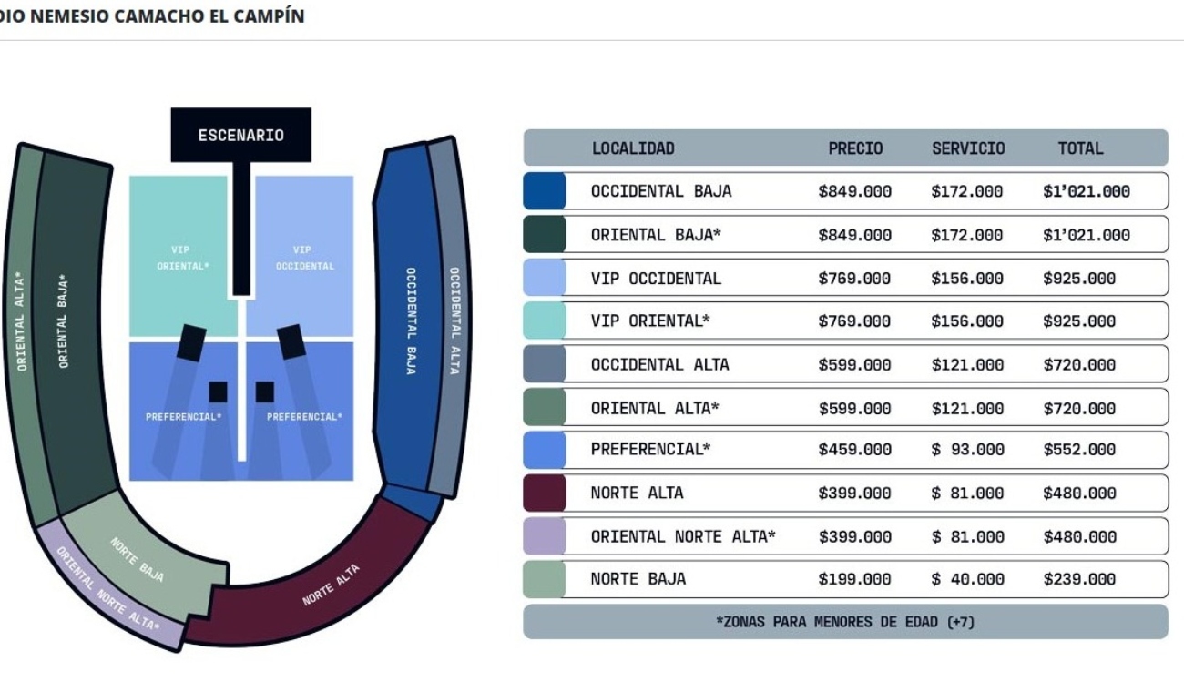Choose the right Preferencial floor section
The height and width of the screenshot is (692, 1184).
click(301, 411)
